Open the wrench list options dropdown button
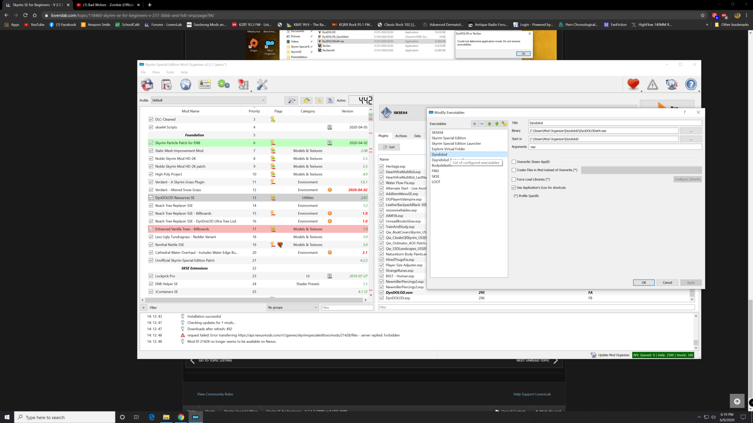Image resolution: width=753 pixels, height=423 pixels. [x=291, y=101]
